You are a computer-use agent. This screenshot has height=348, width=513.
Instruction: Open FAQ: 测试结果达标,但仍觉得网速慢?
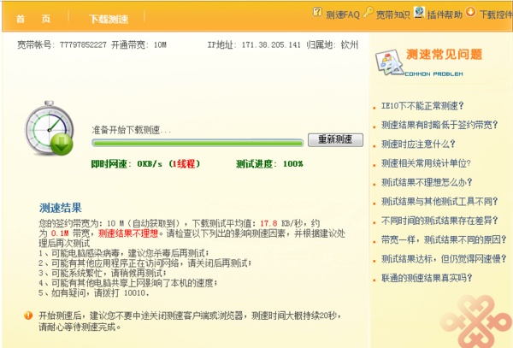coord(444,259)
